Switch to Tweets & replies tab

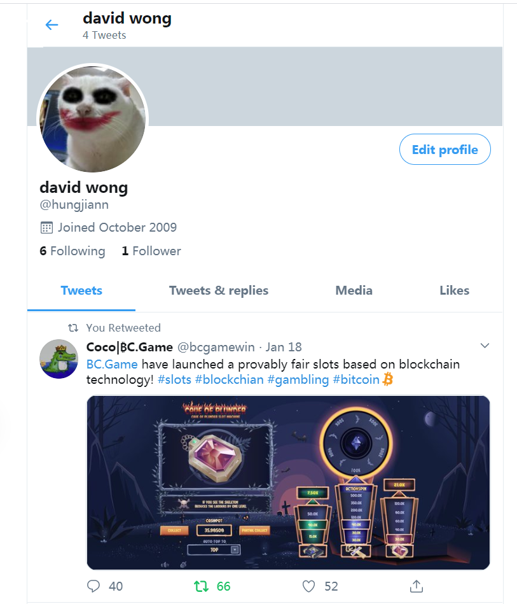[219, 290]
